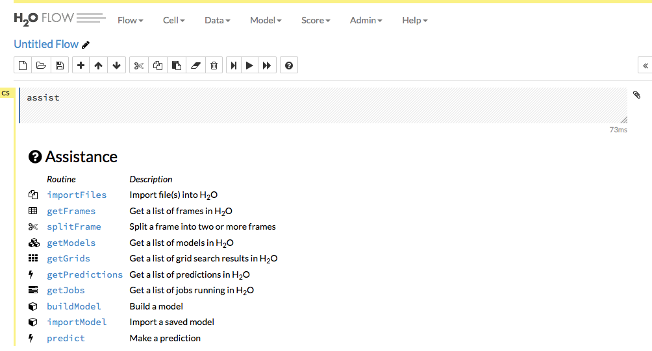The height and width of the screenshot is (351, 652).
Task: Click the grid icon next to getGrids
Action: [33, 258]
